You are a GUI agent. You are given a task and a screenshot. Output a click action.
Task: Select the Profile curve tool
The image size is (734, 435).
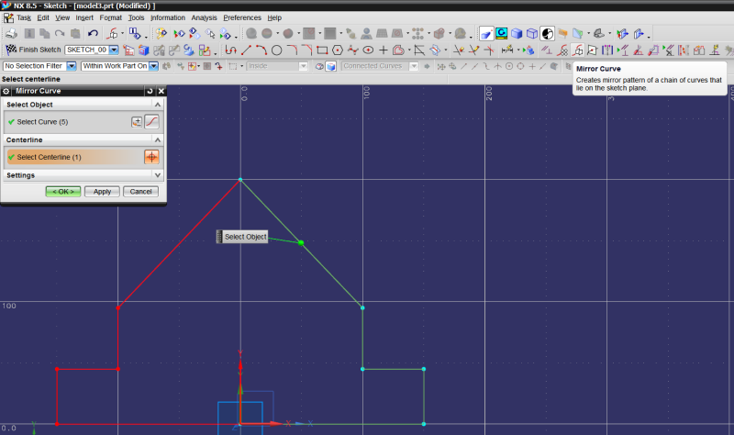click(231, 50)
